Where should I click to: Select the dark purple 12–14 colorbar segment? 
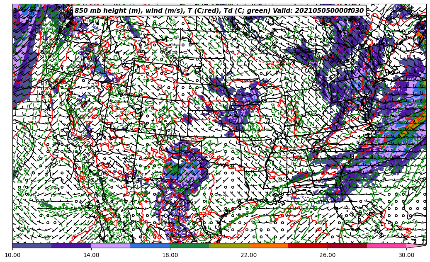(71, 245)
